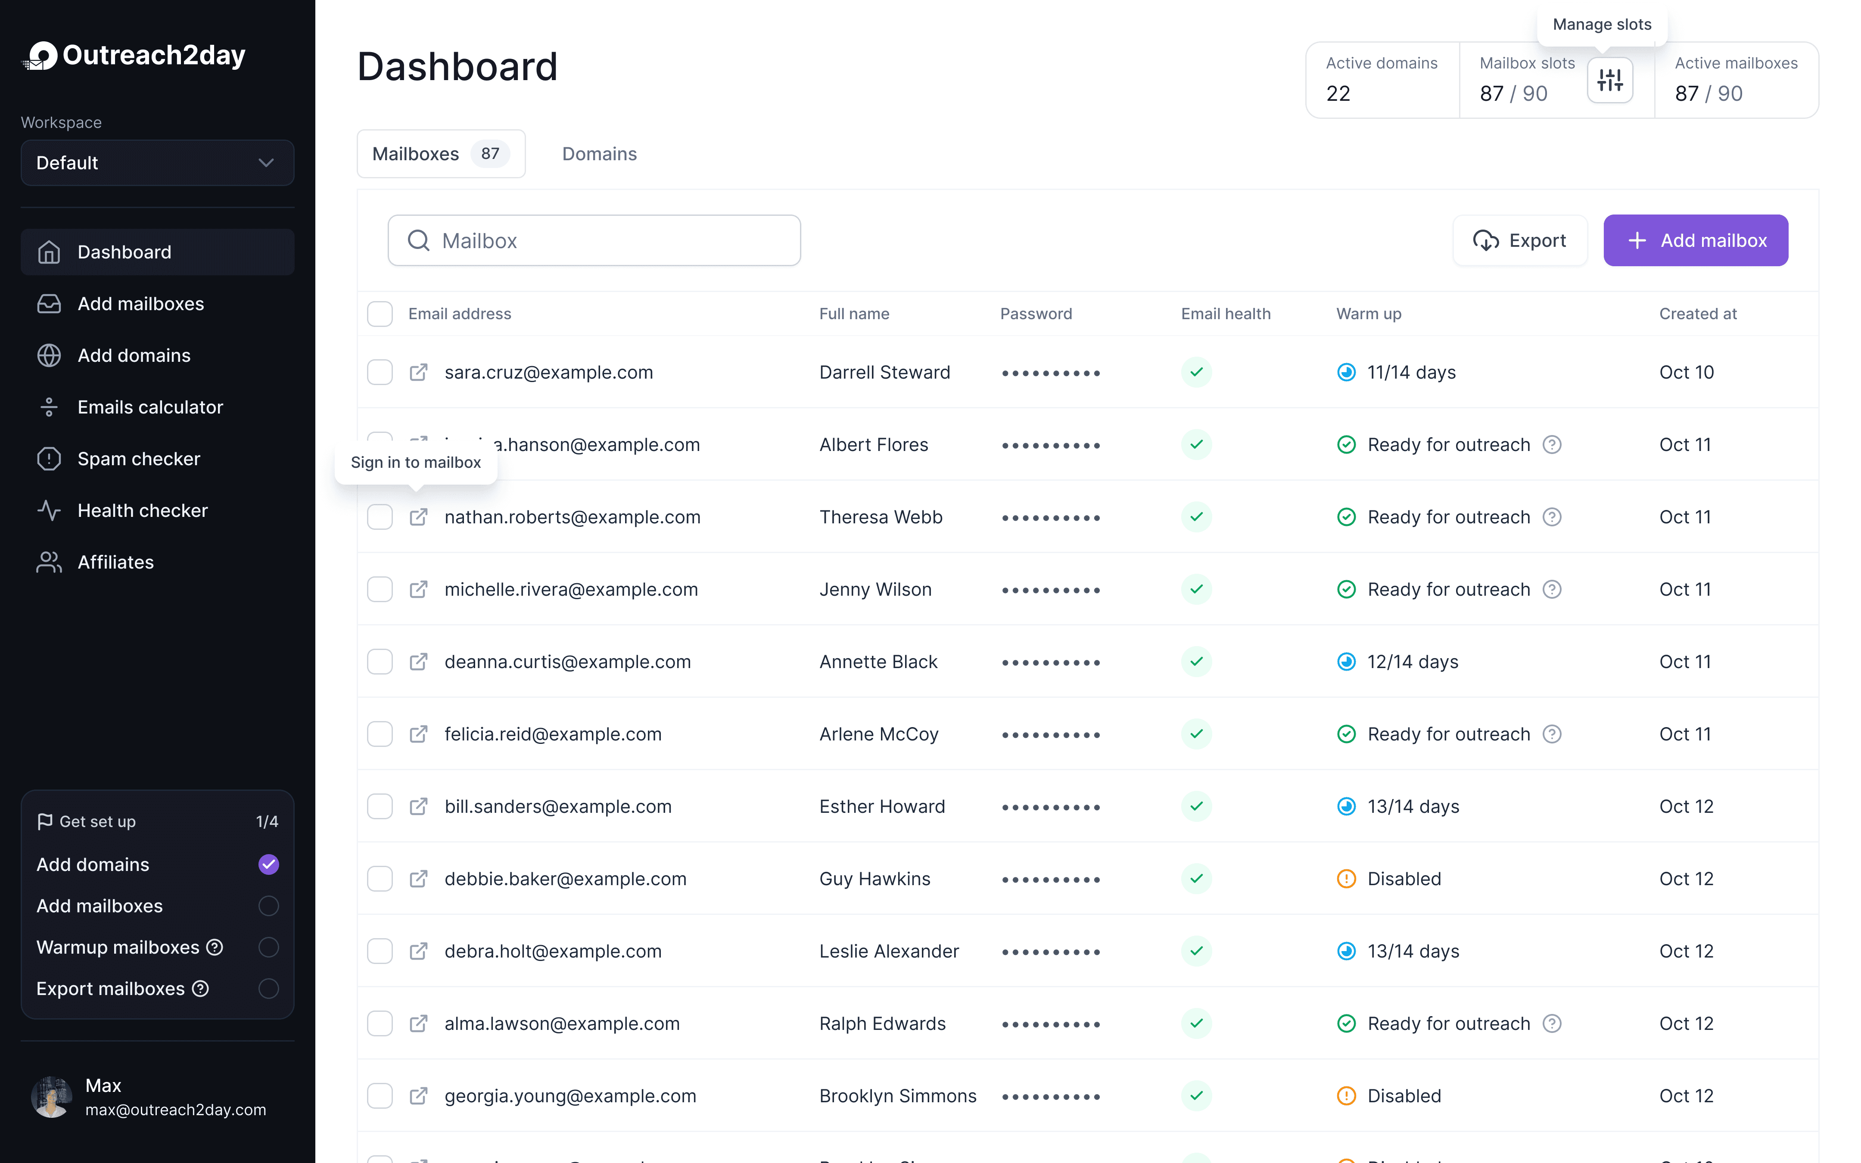Switch to the Domains tab
Screen dimensions: 1861x1163
coord(599,154)
